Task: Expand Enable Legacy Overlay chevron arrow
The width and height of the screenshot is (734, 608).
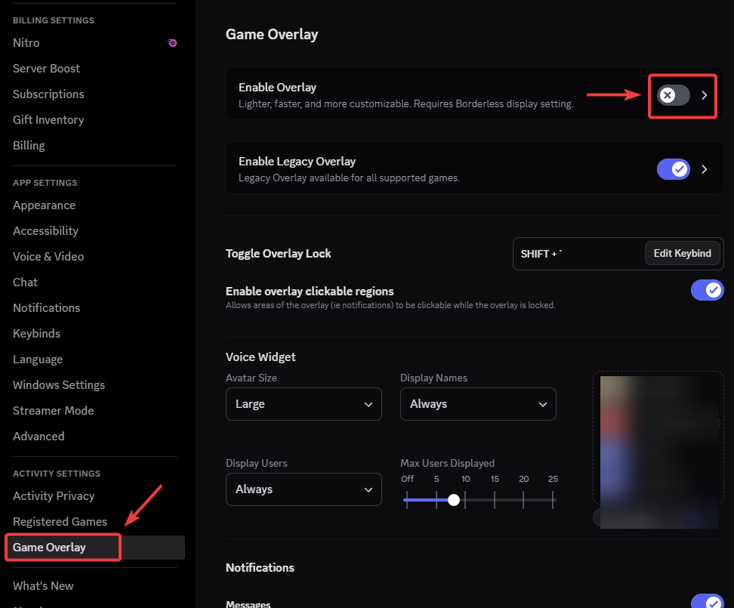Action: pos(705,169)
